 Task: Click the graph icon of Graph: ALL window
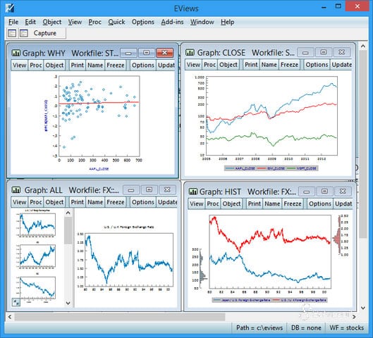pyautogui.click(x=16, y=190)
